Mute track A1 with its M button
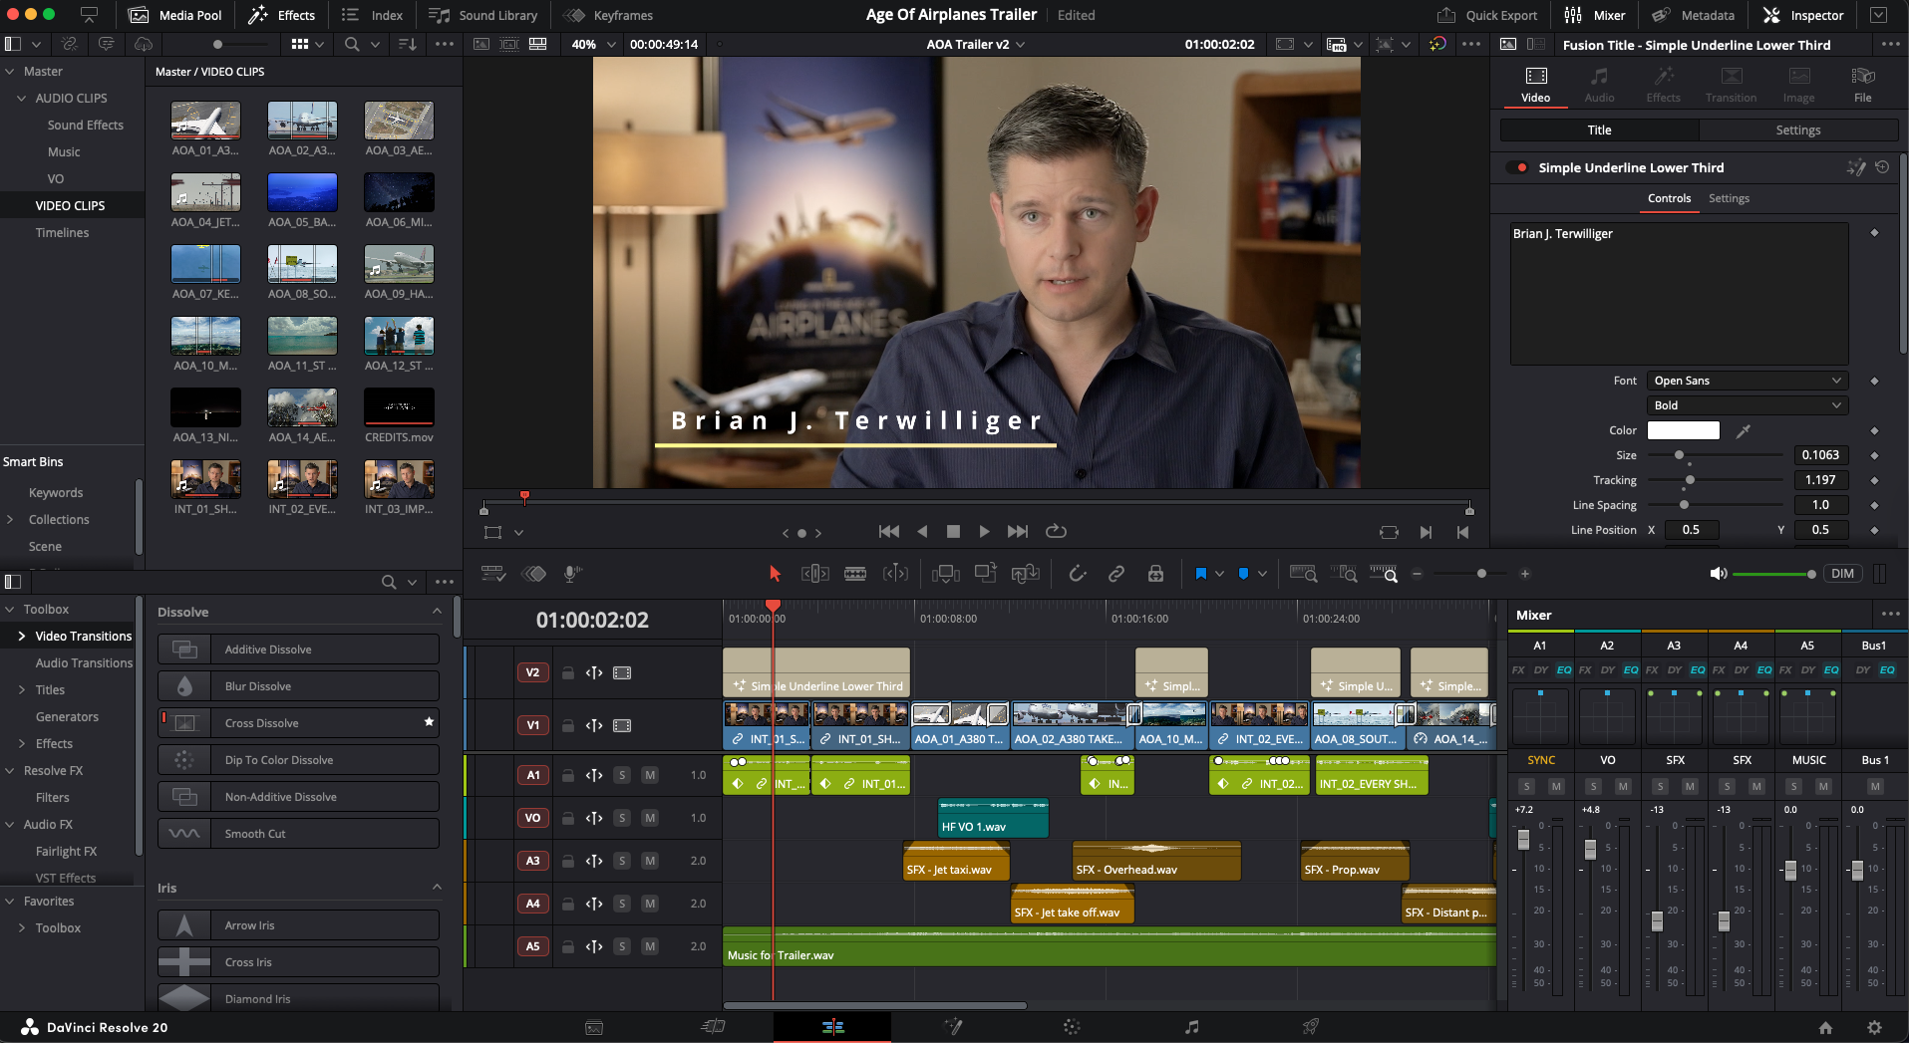The height and width of the screenshot is (1043, 1909). (x=650, y=775)
